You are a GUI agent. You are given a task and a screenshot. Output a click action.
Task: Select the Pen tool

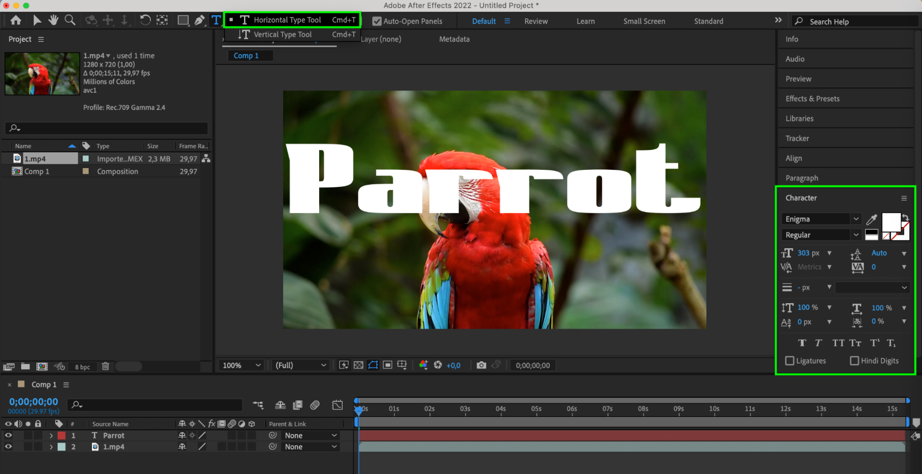(x=199, y=20)
